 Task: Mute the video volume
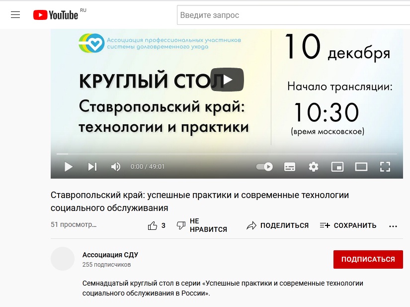[x=116, y=167]
